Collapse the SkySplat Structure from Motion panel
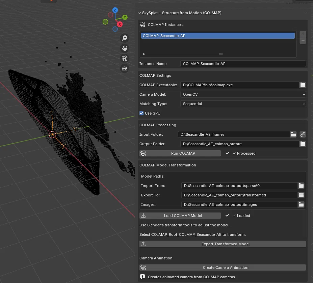This screenshot has height=283, width=313. [x=139, y=13]
